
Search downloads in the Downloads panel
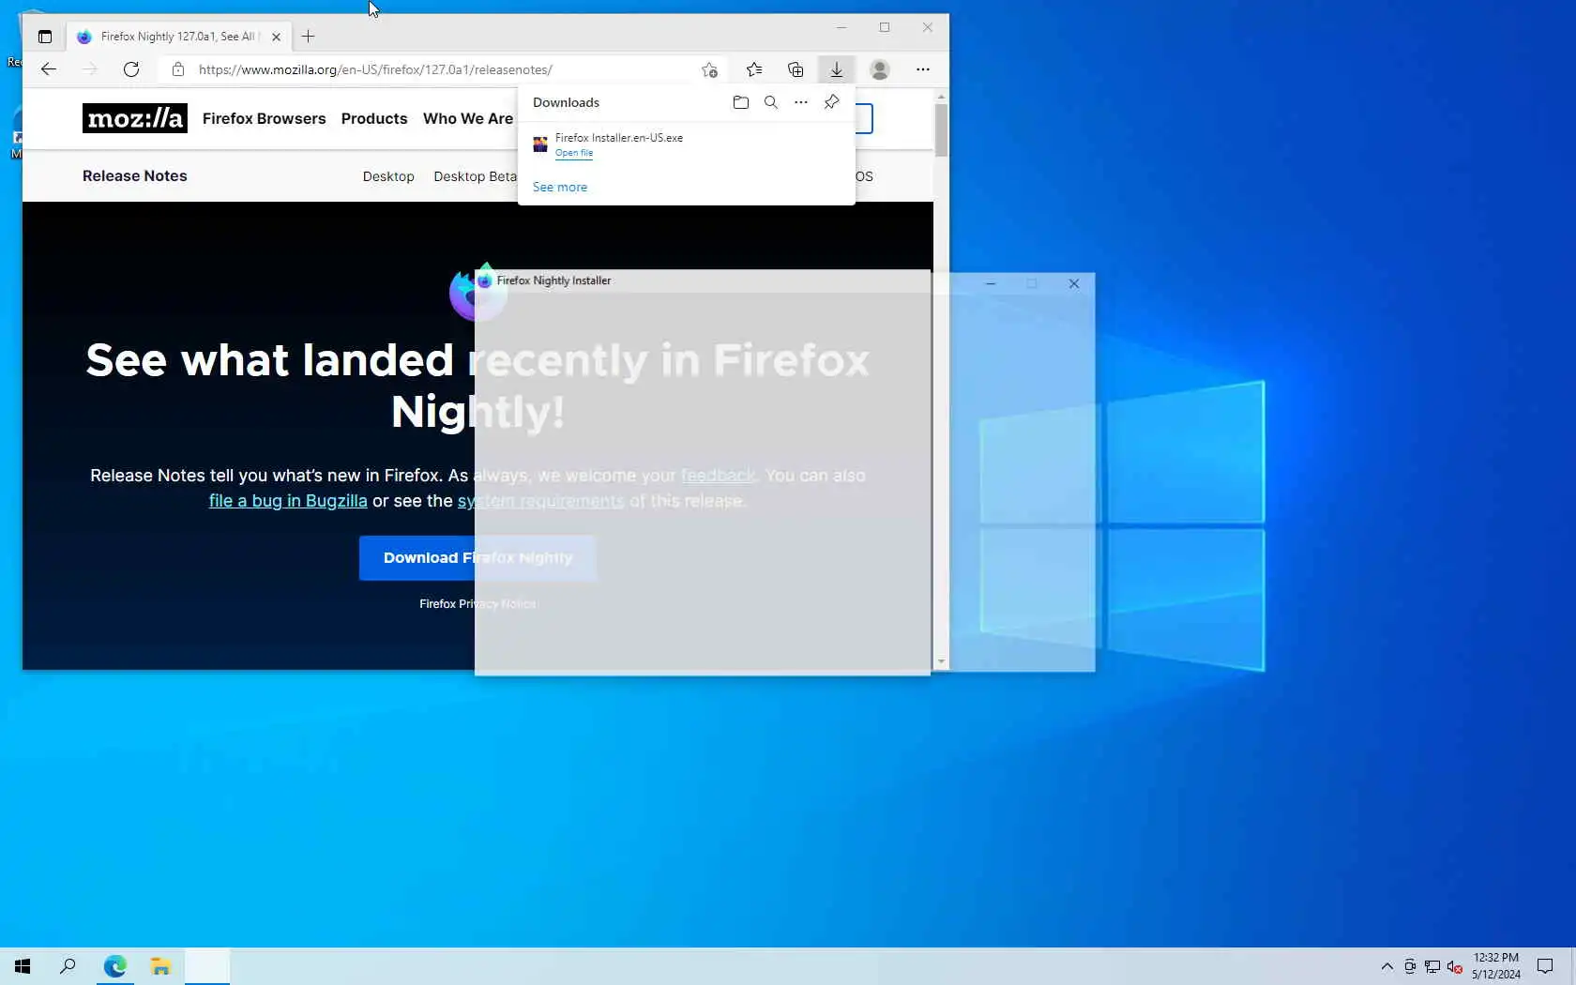771,102
